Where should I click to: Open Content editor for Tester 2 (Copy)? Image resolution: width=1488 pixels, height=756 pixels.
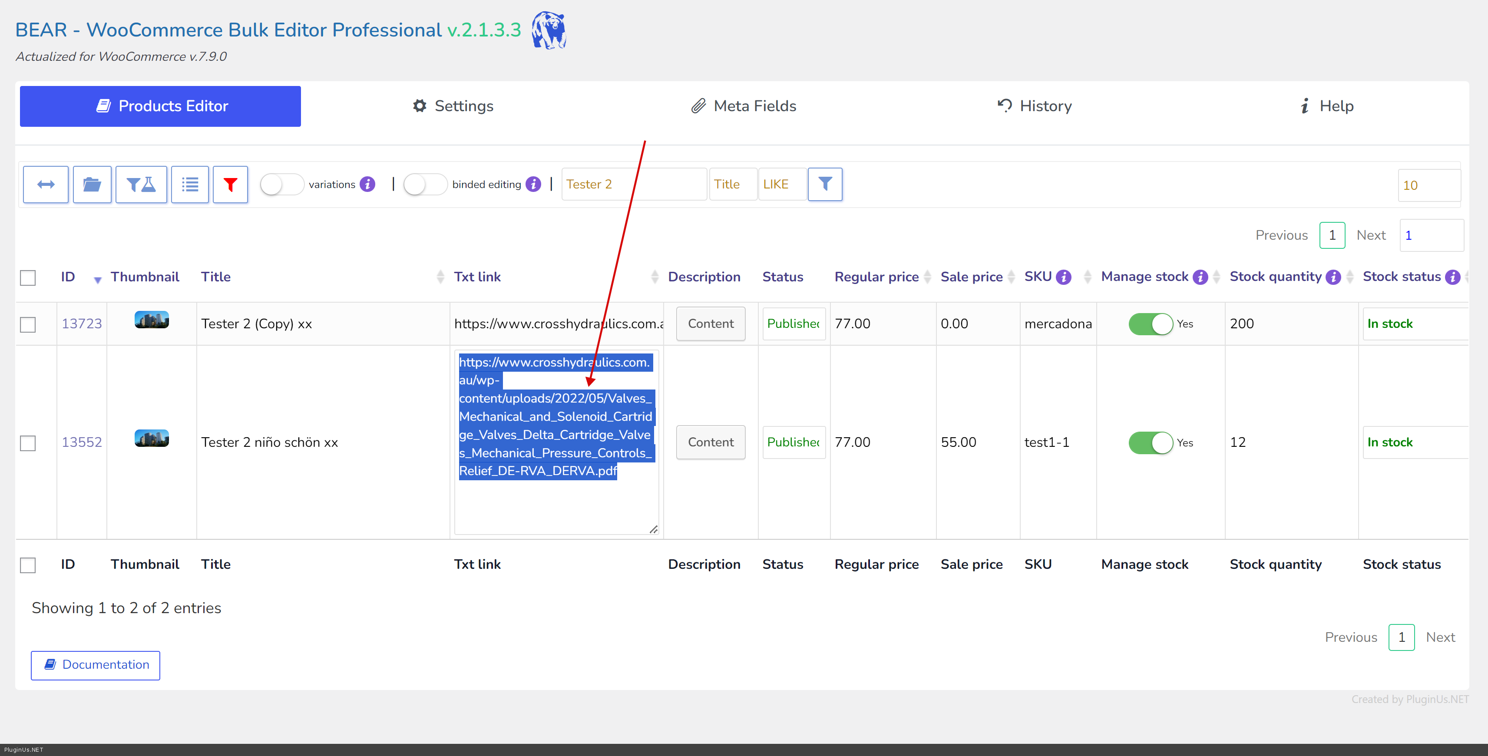coord(710,324)
